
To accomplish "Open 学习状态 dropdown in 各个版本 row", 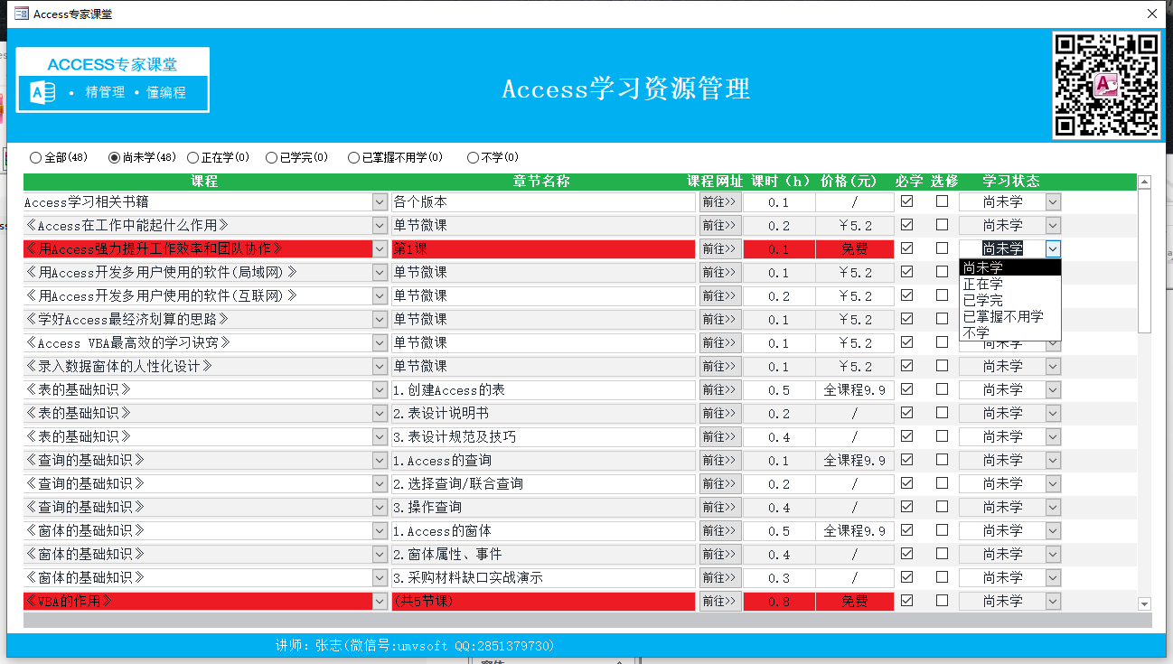I will tap(1053, 202).
